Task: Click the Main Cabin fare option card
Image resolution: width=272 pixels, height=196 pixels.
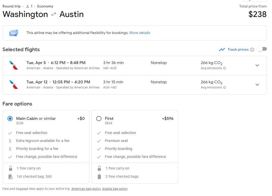Action: tap(46, 144)
